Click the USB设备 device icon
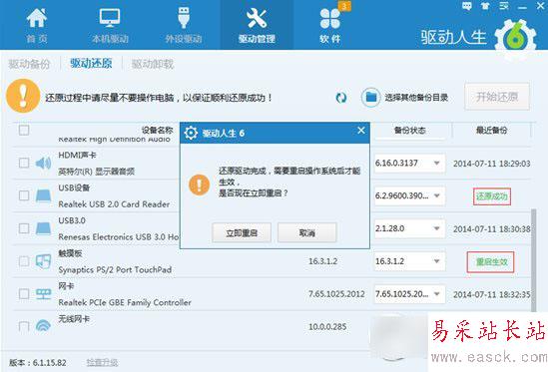 tap(43, 195)
